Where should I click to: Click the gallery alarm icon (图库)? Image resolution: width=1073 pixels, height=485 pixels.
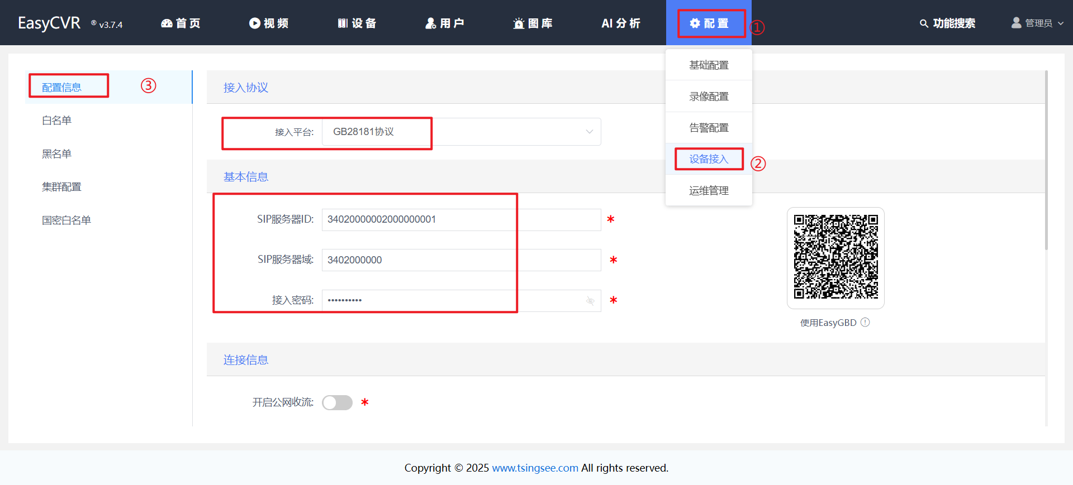(519, 23)
